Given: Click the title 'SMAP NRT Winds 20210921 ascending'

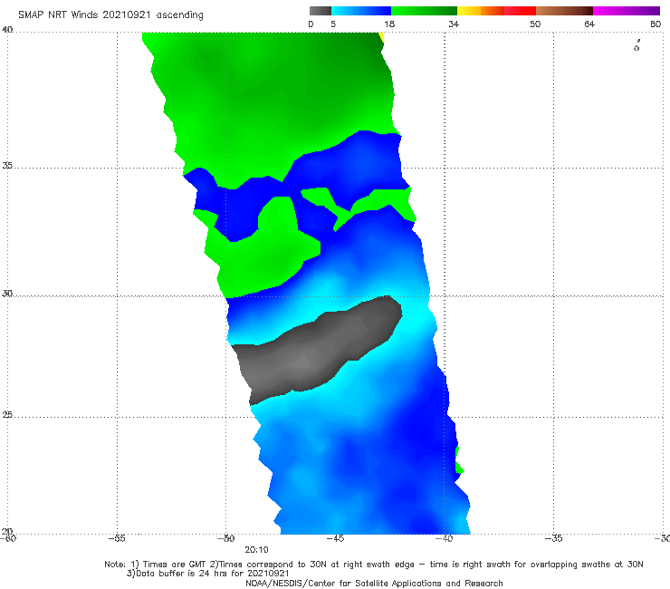Looking at the screenshot, I should 110,14.
